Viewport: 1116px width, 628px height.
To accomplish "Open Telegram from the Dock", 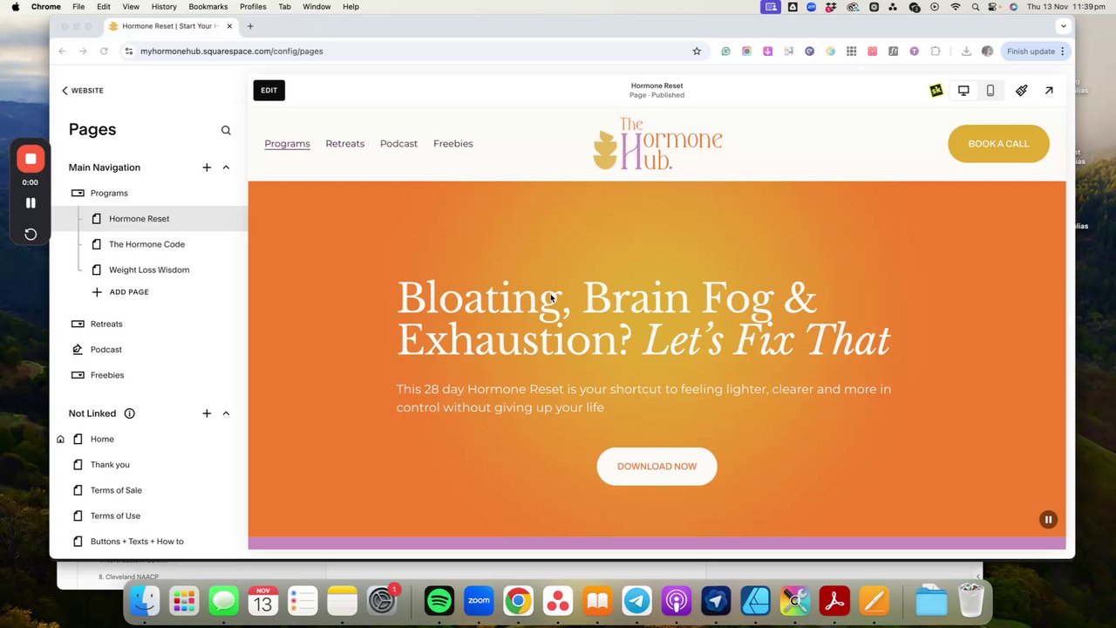I will [636, 601].
